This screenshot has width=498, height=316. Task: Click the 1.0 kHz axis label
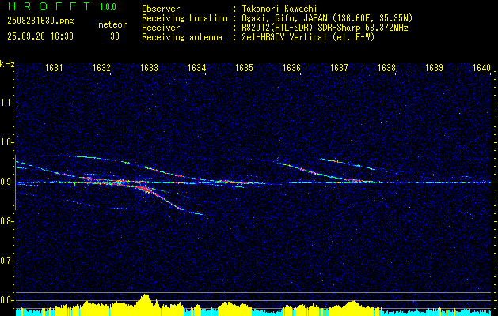(x=6, y=142)
